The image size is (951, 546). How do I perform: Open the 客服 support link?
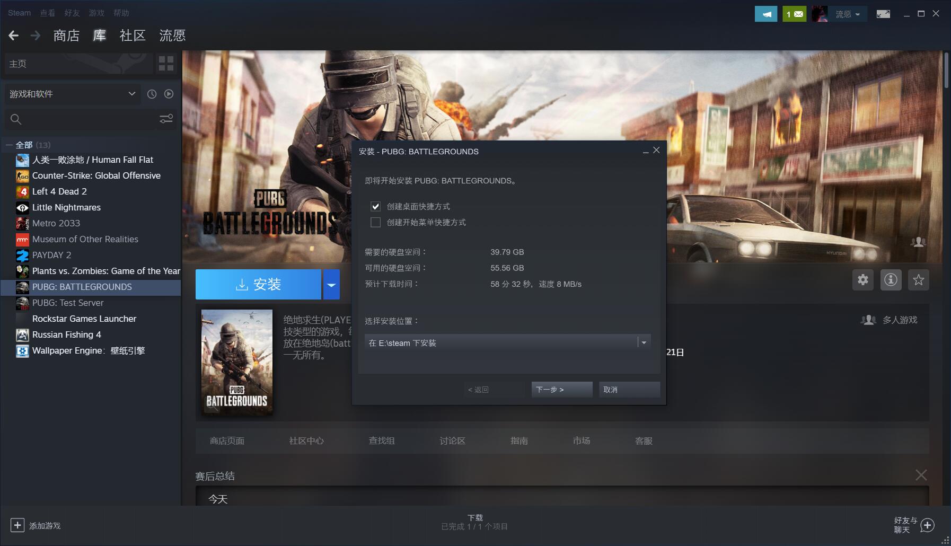(x=644, y=441)
